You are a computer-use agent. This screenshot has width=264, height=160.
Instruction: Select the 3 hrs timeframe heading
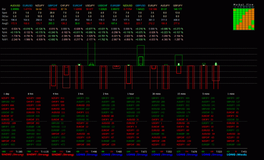(81, 94)
